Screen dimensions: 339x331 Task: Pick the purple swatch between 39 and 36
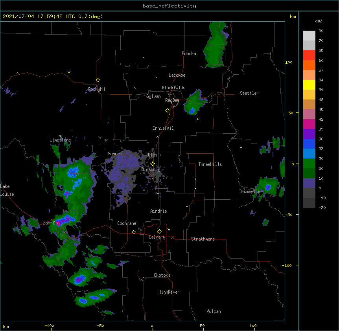309,134
